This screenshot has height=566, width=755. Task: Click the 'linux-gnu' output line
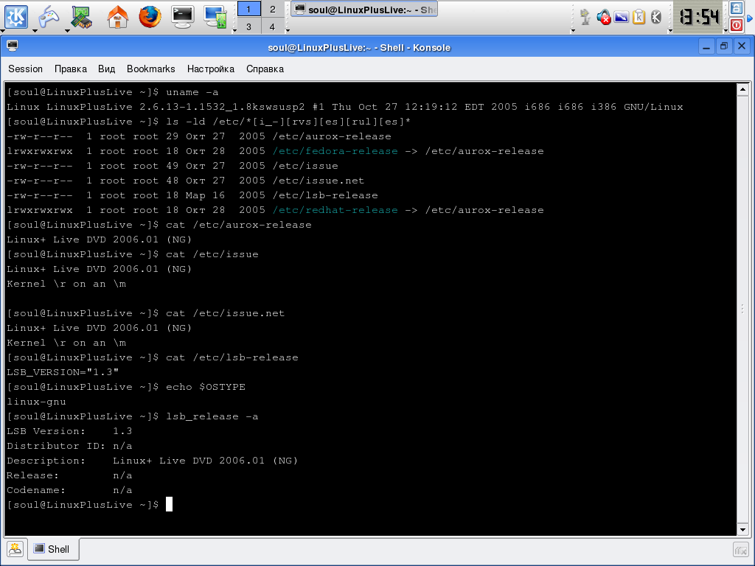pos(37,402)
